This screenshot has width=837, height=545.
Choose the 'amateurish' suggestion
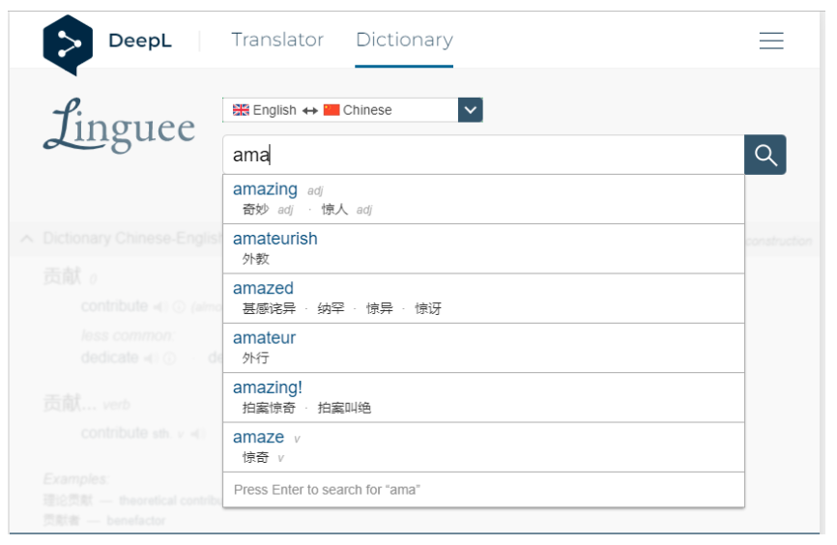pyautogui.click(x=483, y=249)
